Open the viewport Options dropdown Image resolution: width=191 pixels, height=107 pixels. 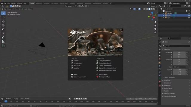[154, 6]
